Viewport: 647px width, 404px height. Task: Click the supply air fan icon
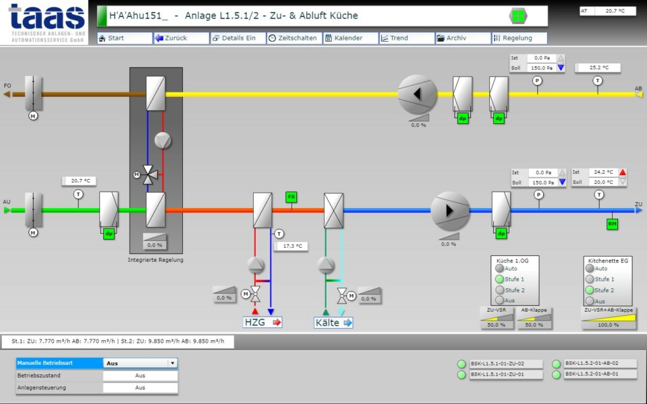pyautogui.click(x=450, y=211)
